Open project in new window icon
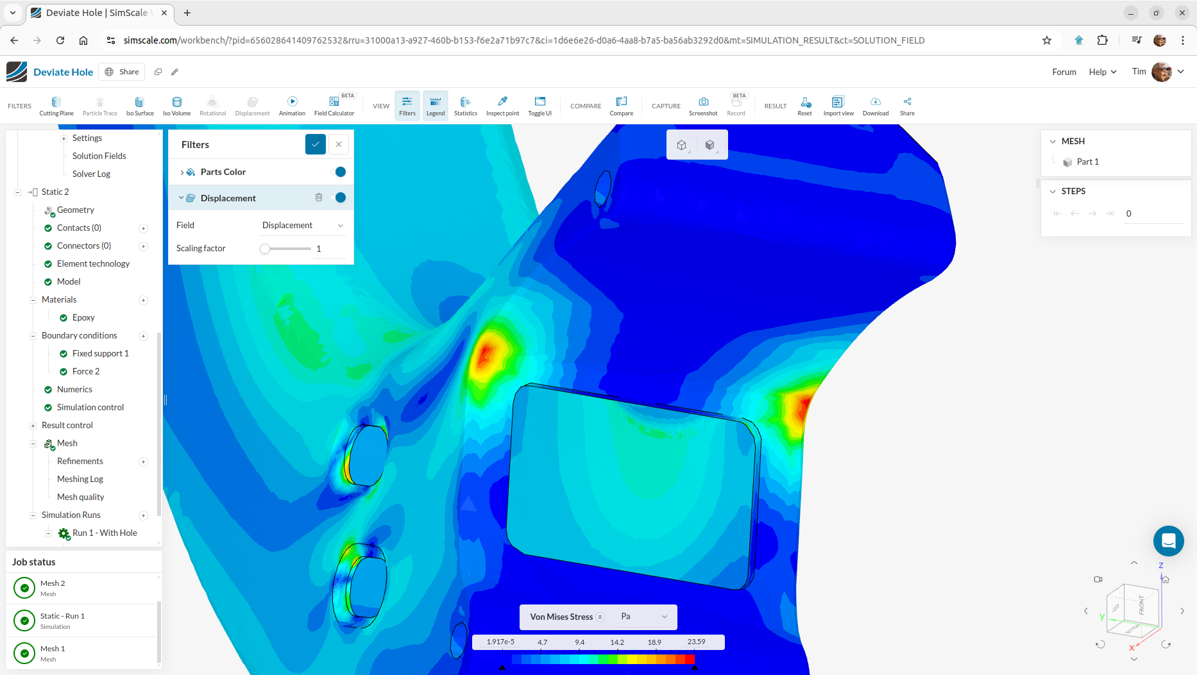Viewport: 1197px width, 675px height. (158, 72)
